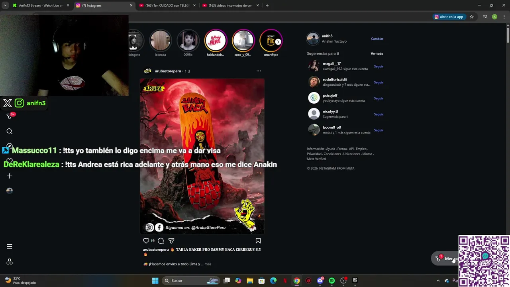Open the Explore compass icon in sidebar
This screenshot has height=287, width=510.
tap(10, 146)
